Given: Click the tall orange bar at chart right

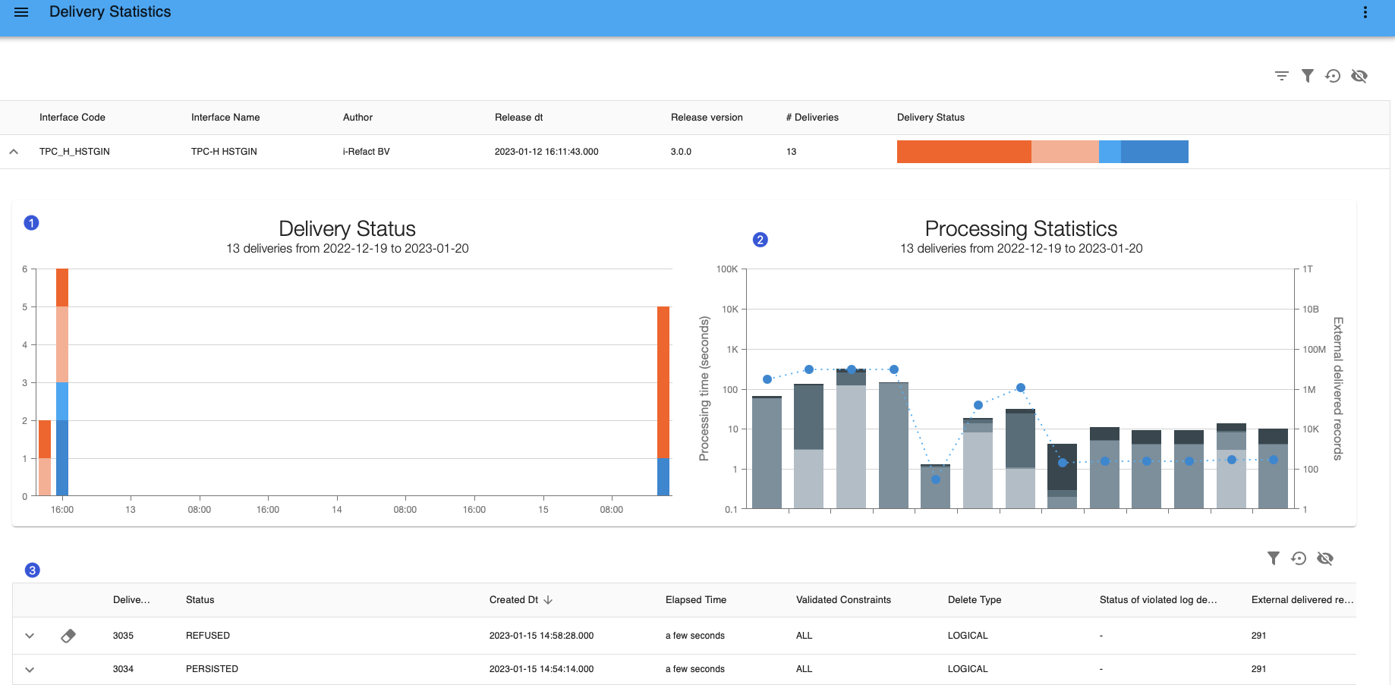Looking at the screenshot, I should (663, 382).
